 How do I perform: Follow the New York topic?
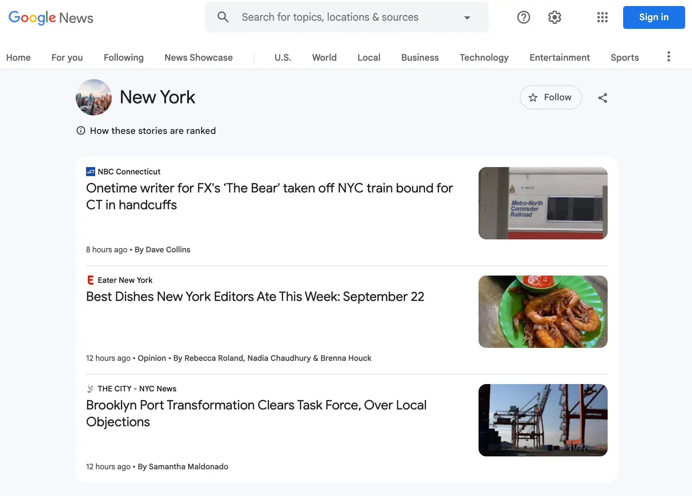coord(550,97)
